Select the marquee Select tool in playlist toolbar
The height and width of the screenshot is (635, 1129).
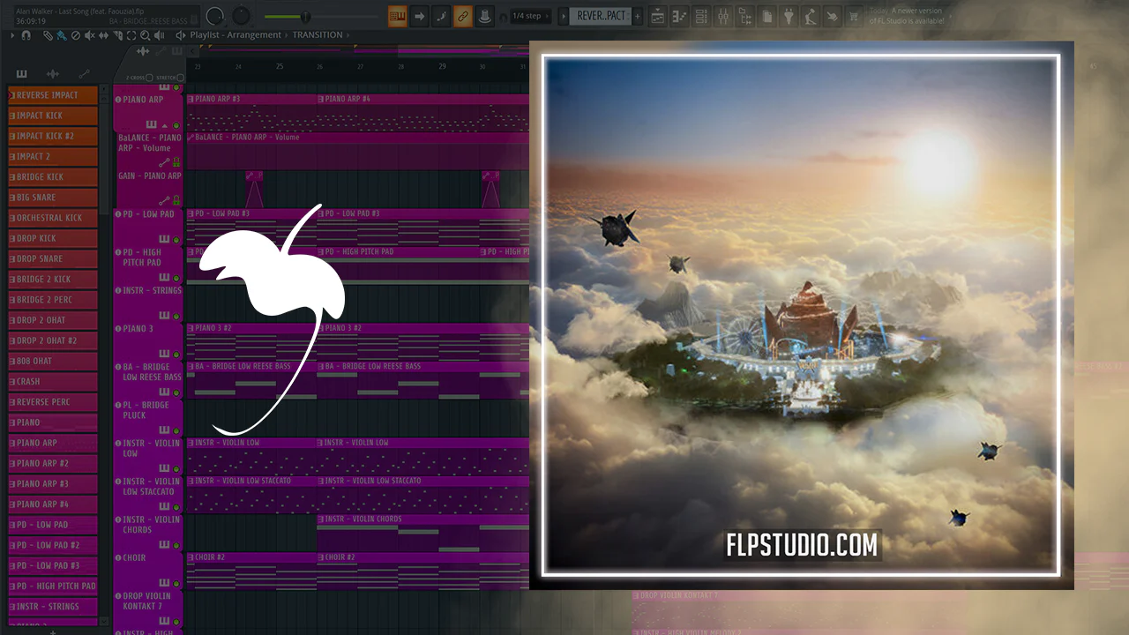pos(131,35)
